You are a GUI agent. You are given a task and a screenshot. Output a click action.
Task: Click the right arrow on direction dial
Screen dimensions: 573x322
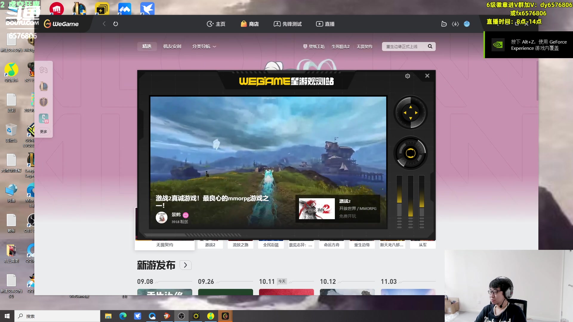[416, 113]
